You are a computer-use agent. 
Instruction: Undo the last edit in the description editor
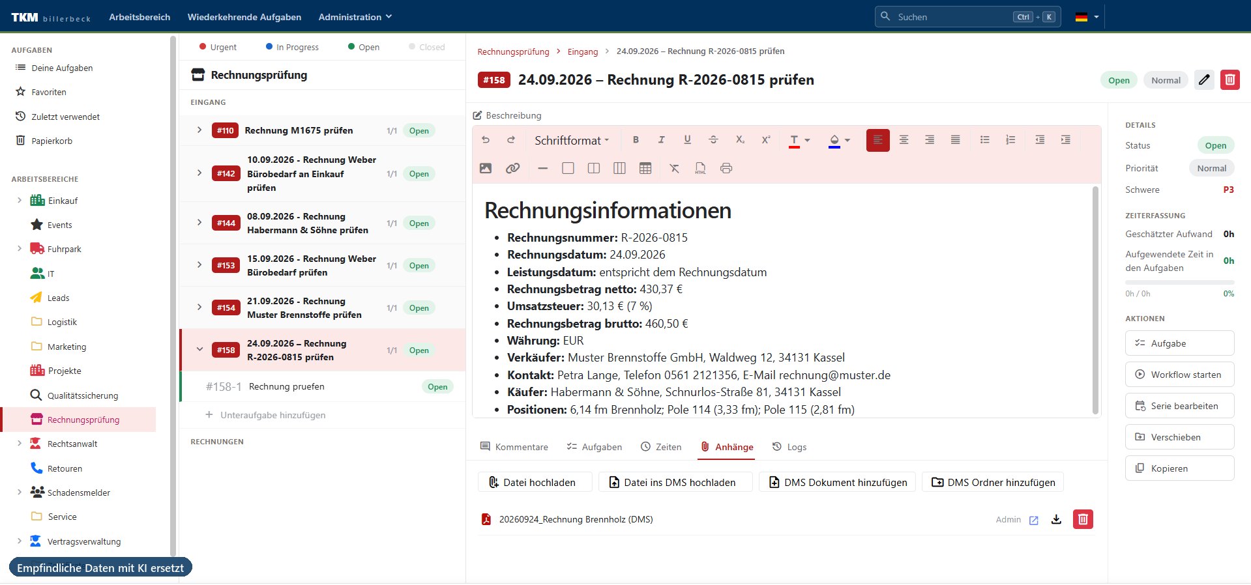(486, 140)
